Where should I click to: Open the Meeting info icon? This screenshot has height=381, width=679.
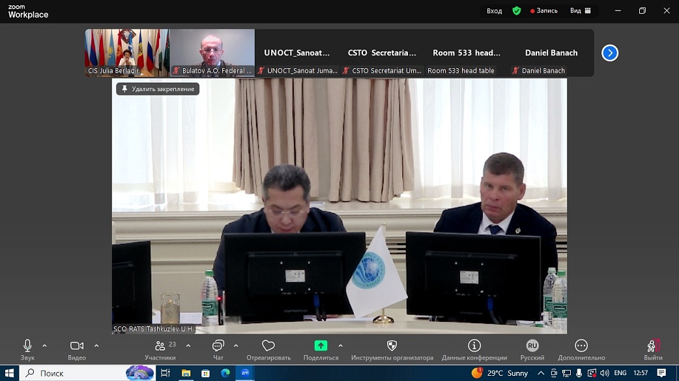(474, 346)
